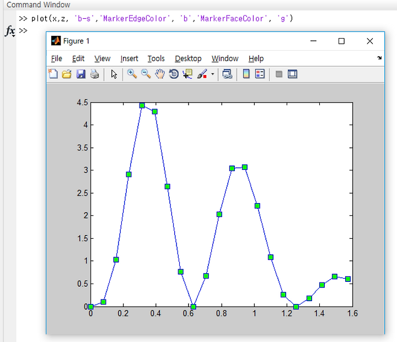397x342 pixels.
Task: Select the Rotate 3D tool
Action: point(174,74)
